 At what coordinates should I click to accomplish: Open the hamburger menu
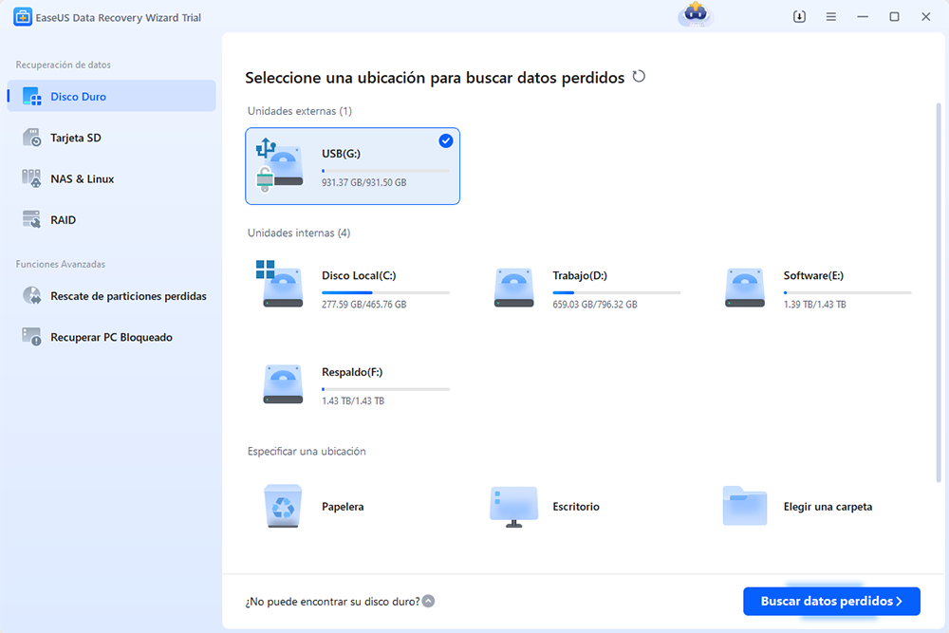(x=830, y=16)
